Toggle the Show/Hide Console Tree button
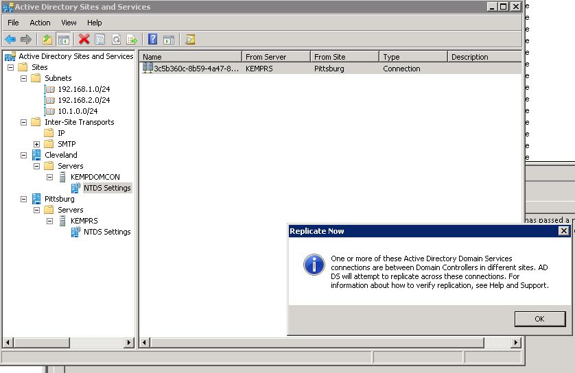The width and height of the screenshot is (575, 373). (x=63, y=39)
